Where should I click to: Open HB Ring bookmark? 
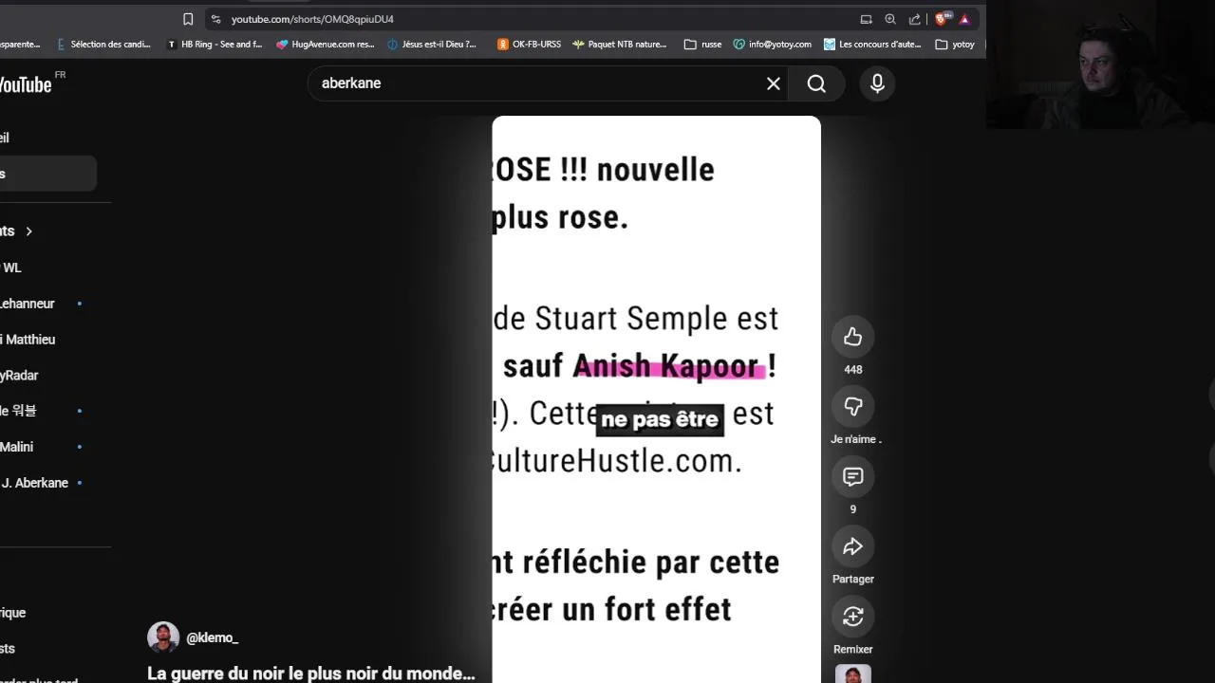214,44
